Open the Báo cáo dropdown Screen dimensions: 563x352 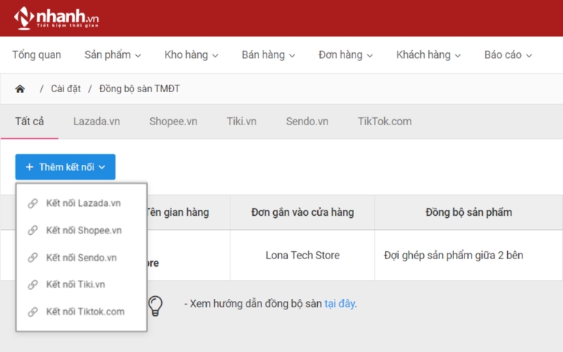[x=508, y=55]
